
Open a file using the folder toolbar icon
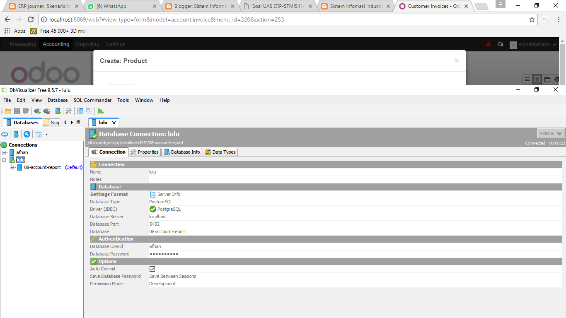pos(7,111)
